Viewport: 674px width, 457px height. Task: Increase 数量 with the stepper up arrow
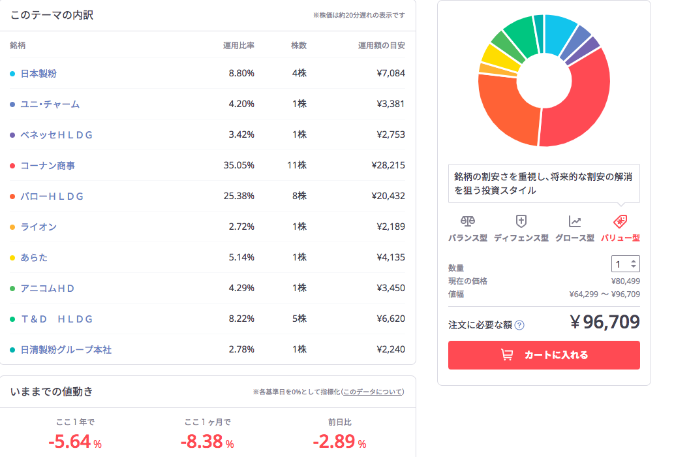pyautogui.click(x=633, y=261)
